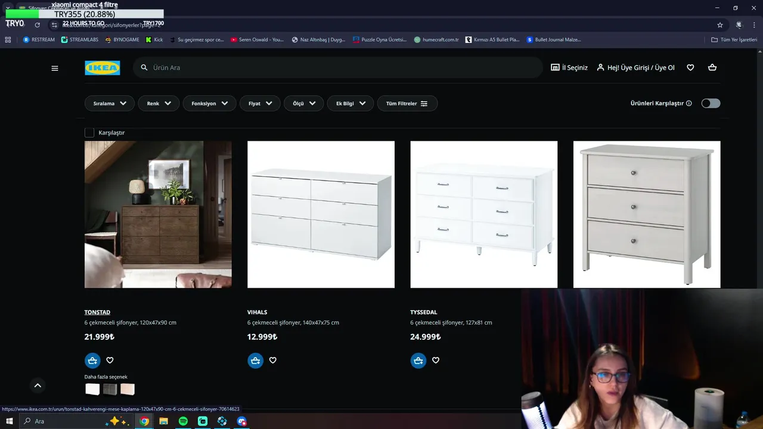Open the Kırmızı A5 Bullet Pla... bookmark

pyautogui.click(x=492, y=40)
